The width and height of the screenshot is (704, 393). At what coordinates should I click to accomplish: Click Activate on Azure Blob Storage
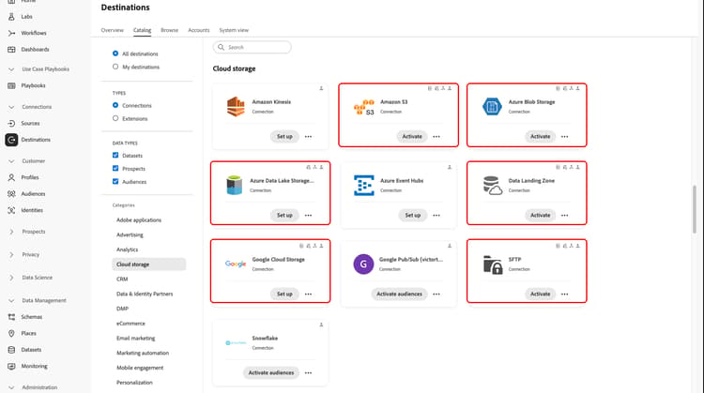(x=540, y=136)
